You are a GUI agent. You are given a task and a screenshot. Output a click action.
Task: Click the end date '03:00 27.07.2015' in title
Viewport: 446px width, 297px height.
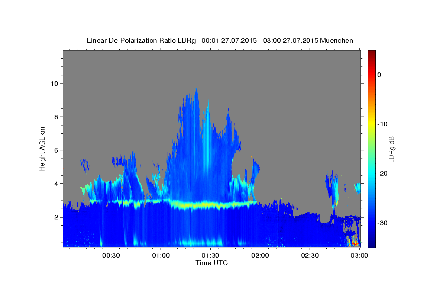point(291,40)
